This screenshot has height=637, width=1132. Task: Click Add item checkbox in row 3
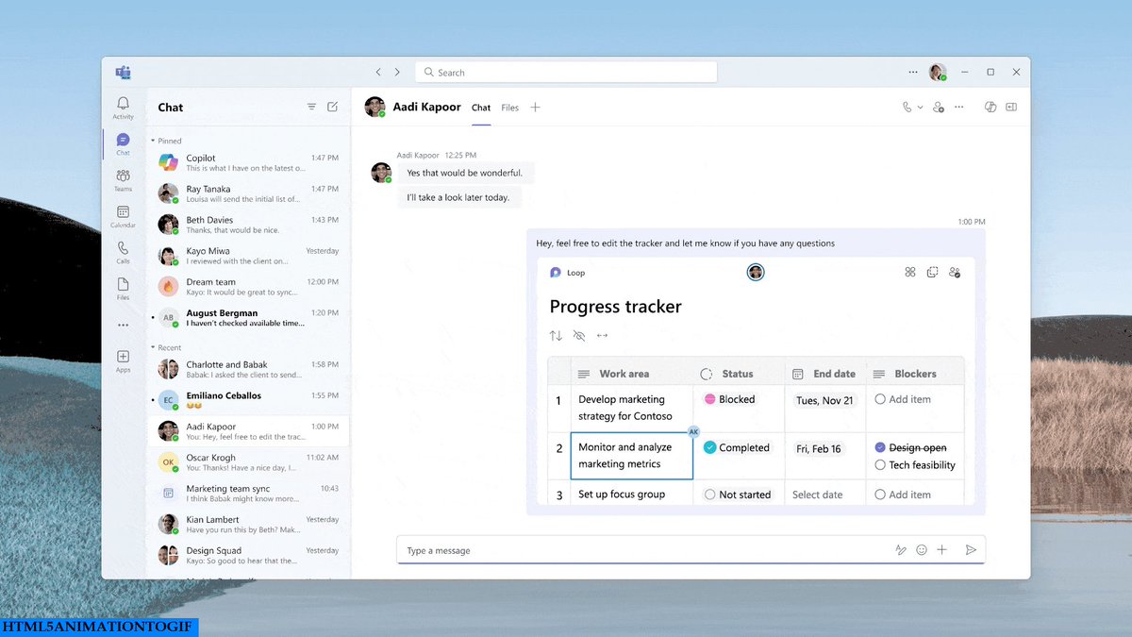[x=880, y=495]
